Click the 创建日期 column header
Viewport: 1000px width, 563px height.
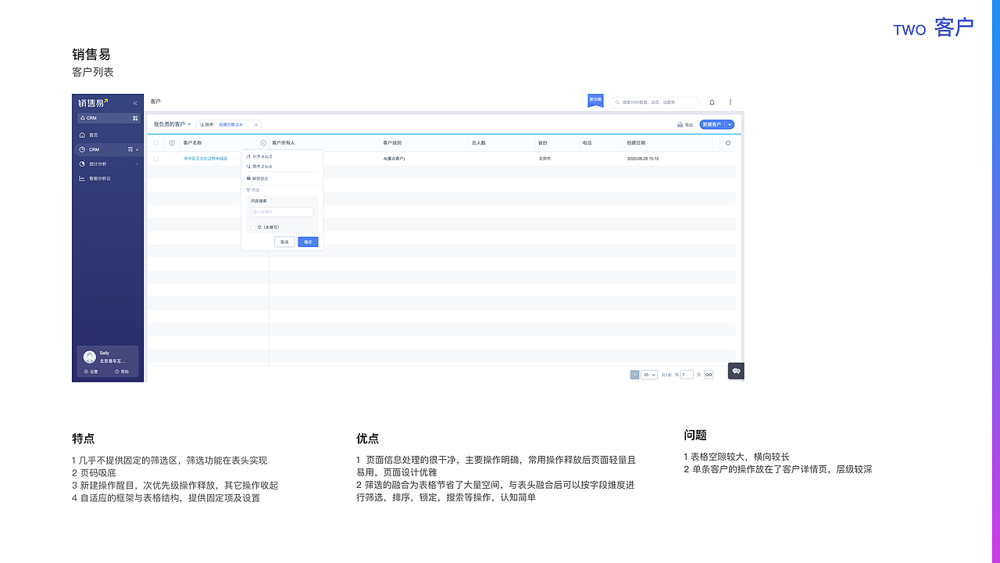click(636, 143)
